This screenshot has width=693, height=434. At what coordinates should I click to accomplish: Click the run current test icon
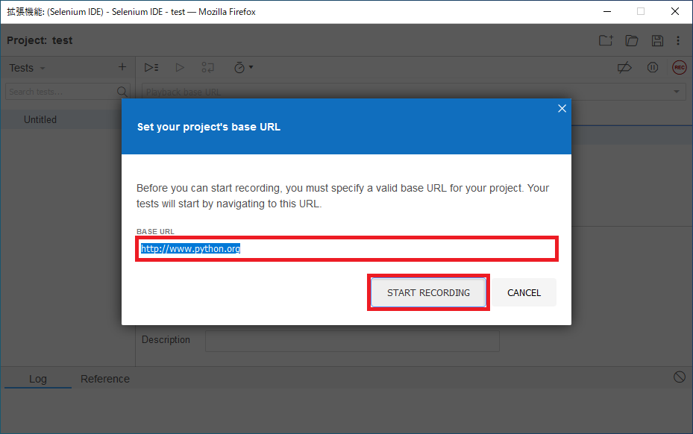[x=180, y=68]
